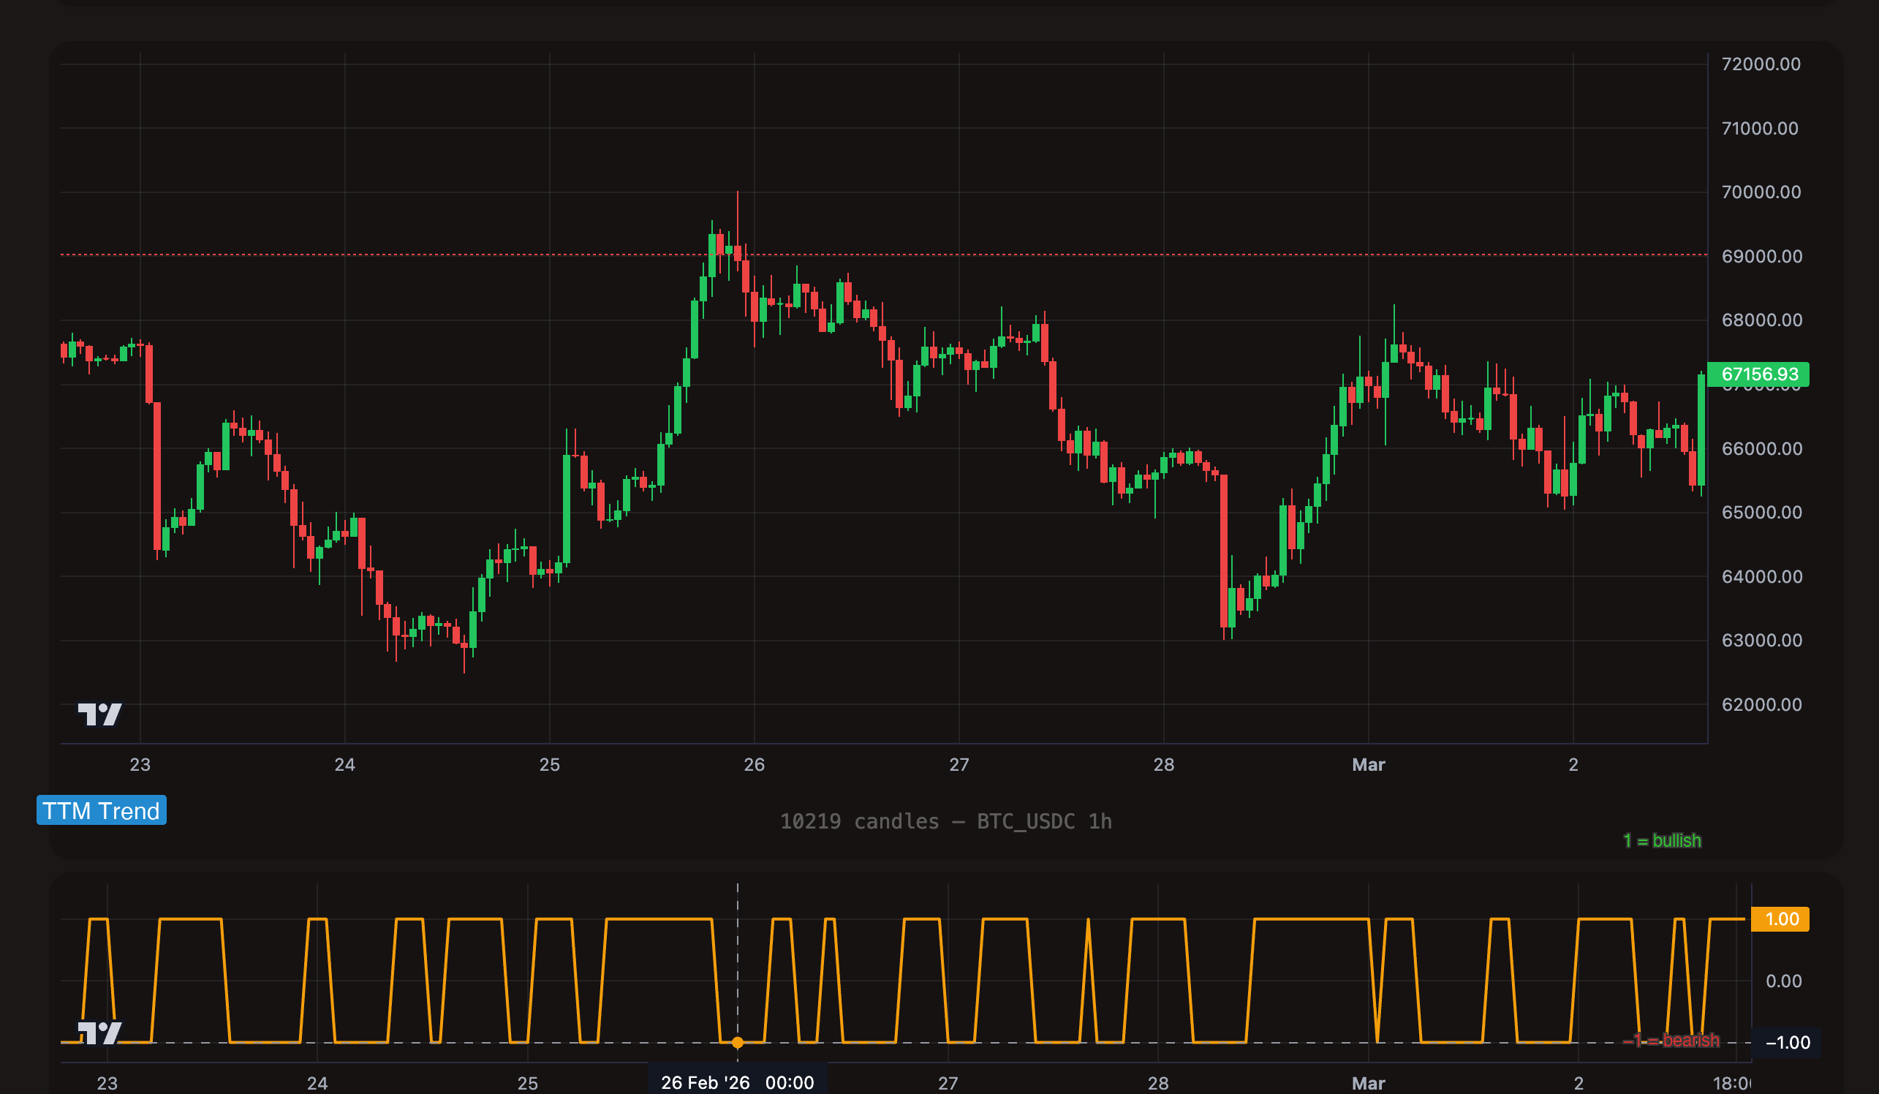Click the green "1 = bullish" legend text
1879x1094 pixels.
(1662, 840)
